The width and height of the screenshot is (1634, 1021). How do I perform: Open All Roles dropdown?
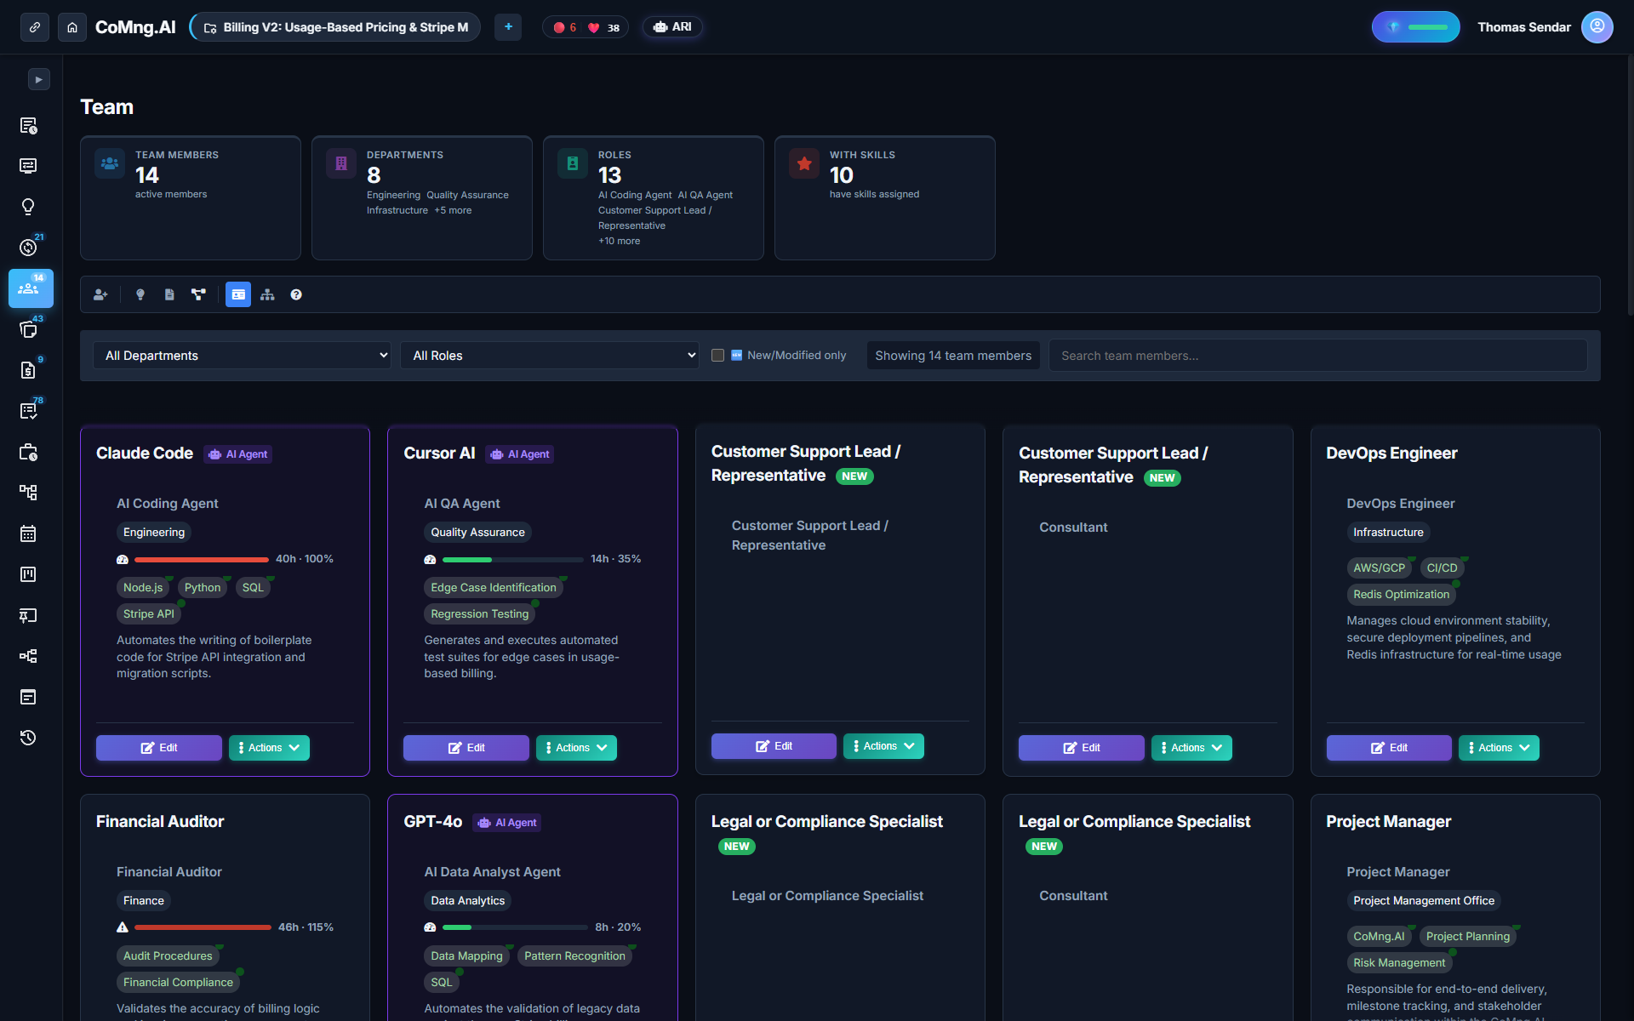coord(550,356)
